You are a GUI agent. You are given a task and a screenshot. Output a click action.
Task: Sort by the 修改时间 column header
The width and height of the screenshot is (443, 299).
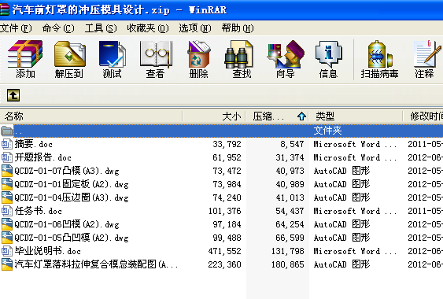[x=423, y=116]
